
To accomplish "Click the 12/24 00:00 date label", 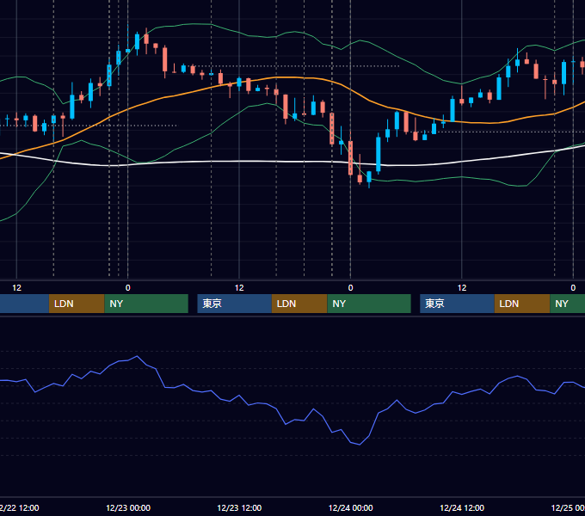I will click(350, 507).
